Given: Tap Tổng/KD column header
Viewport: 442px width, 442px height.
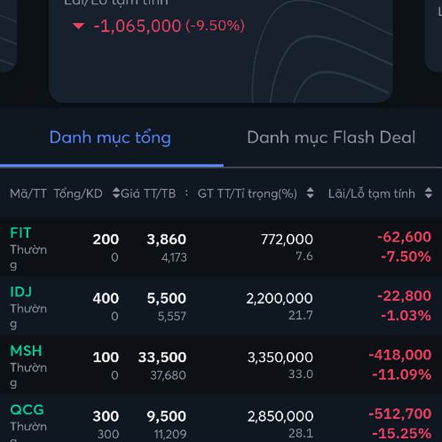Looking at the screenshot, I should [x=78, y=194].
